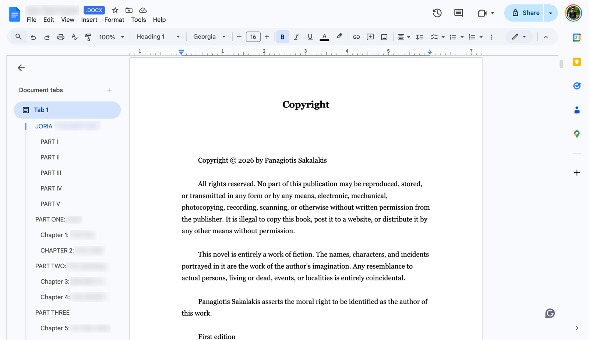589x340 pixels.
Task: Expand the zoom 100% dropdown
Action: 112,37
